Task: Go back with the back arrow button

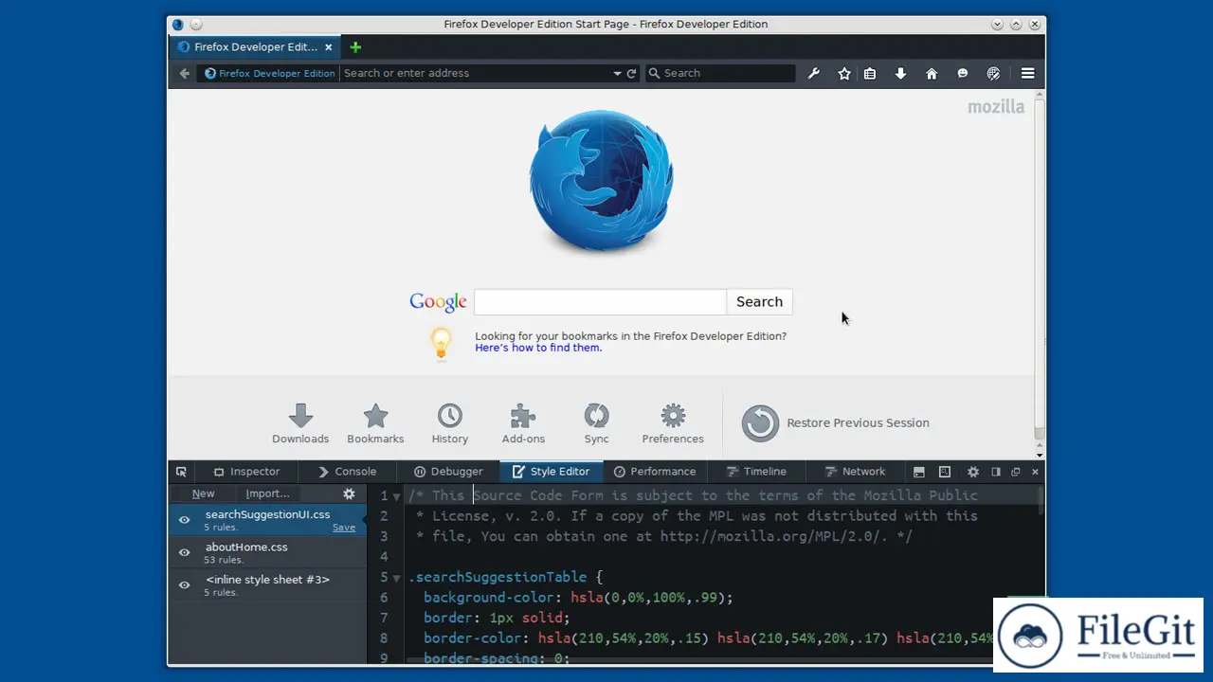Action: (184, 73)
